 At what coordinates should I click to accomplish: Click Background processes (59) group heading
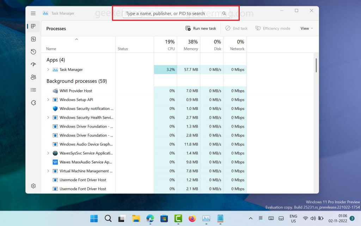(x=77, y=81)
